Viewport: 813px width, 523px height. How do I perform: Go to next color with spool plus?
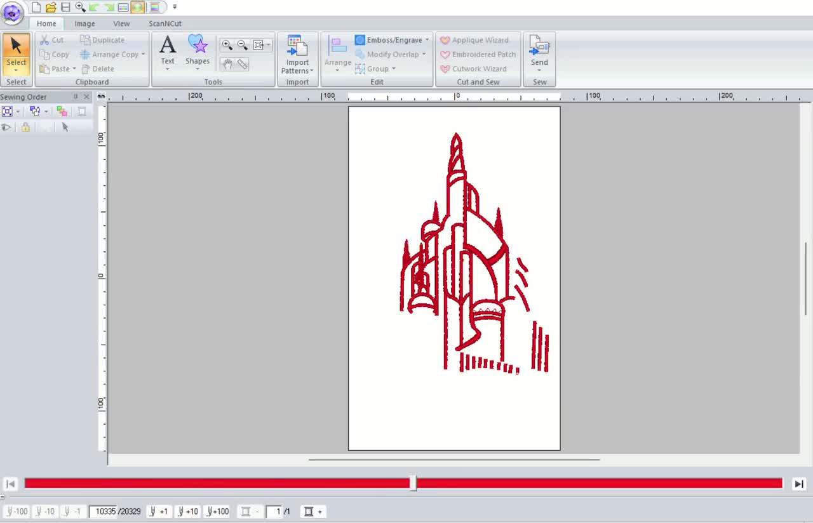pos(312,512)
